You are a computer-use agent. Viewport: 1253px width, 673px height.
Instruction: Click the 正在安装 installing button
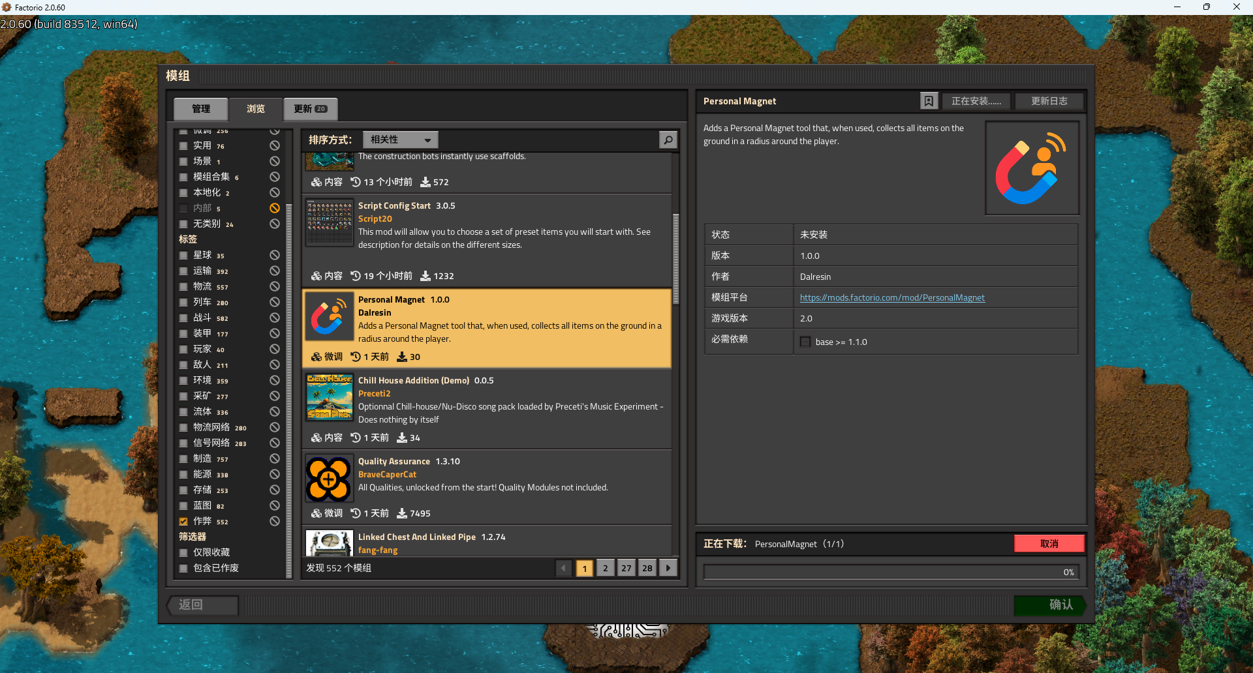point(976,101)
